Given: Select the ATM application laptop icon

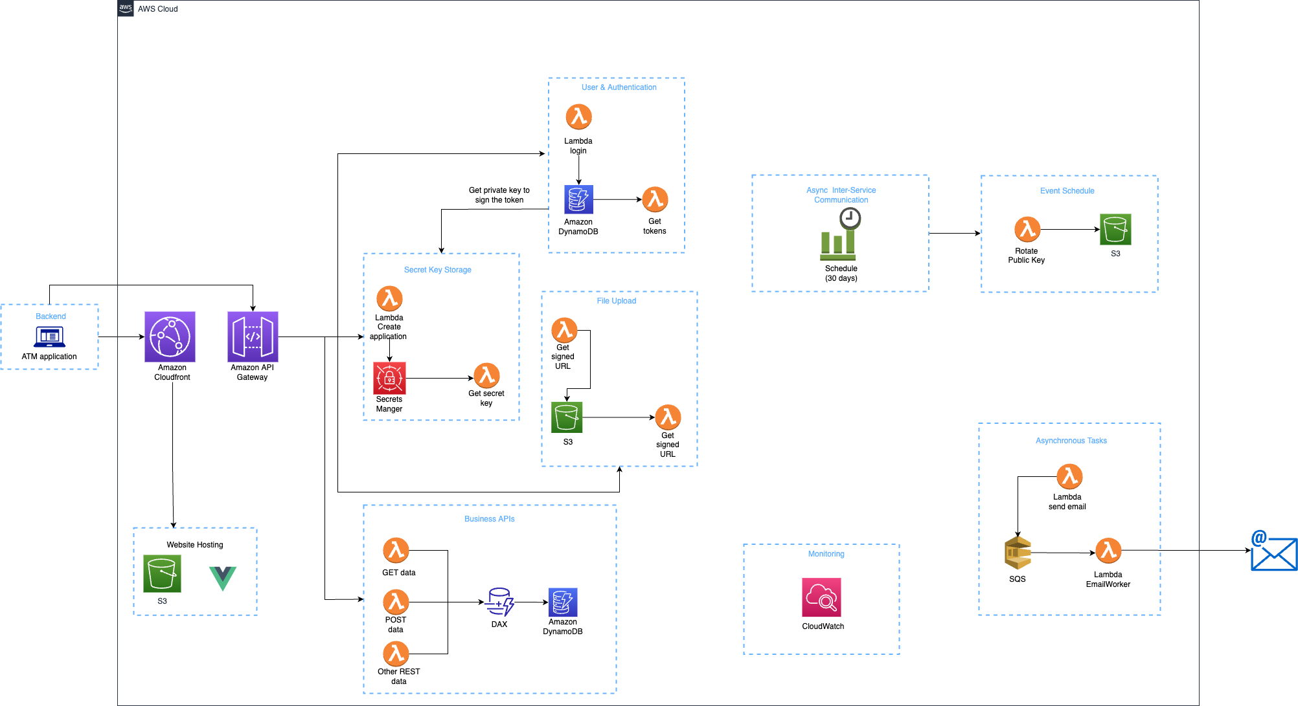Looking at the screenshot, I should point(49,337).
